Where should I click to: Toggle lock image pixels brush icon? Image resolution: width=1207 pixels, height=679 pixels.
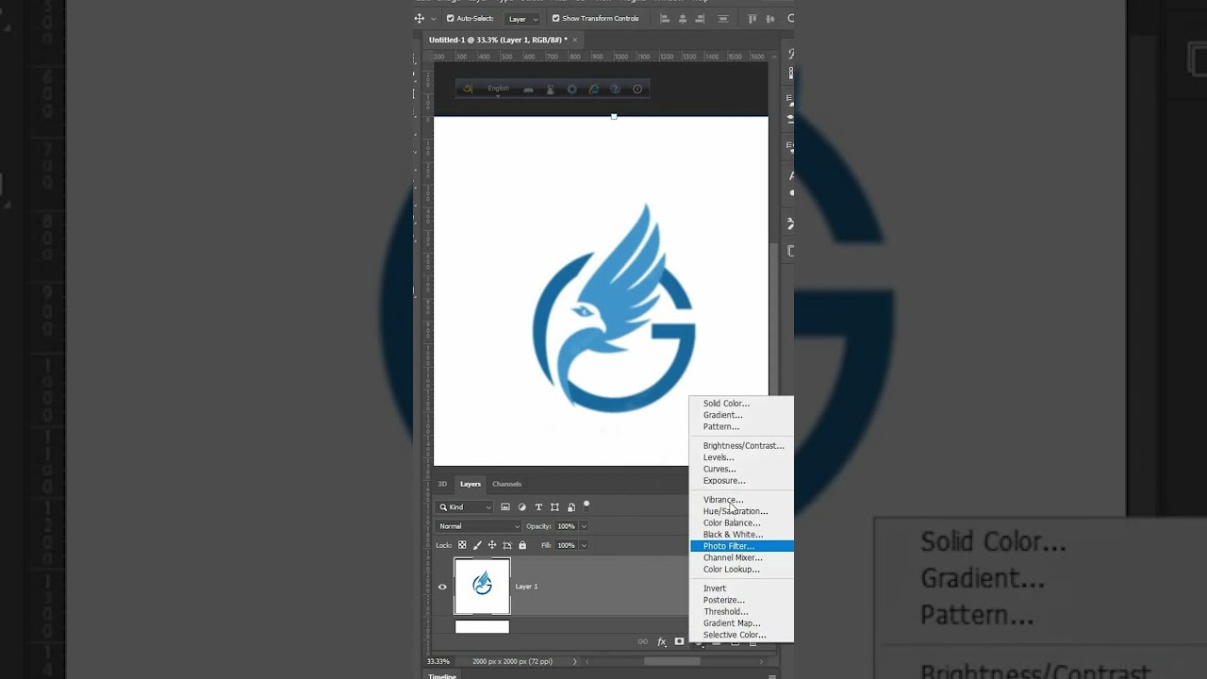(477, 545)
